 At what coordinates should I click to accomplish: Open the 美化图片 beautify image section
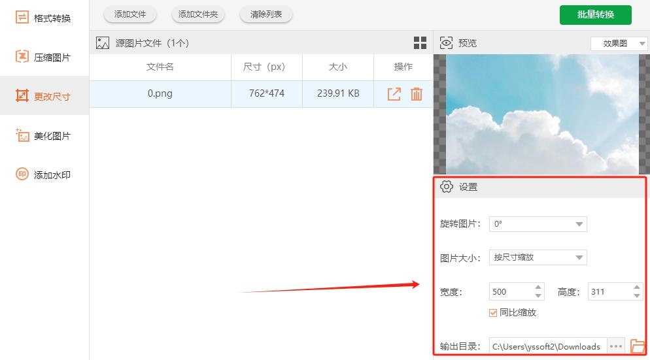[x=43, y=135]
